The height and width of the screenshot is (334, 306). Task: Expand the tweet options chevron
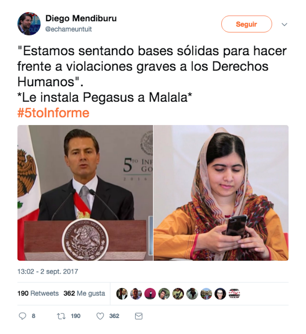coord(284,24)
